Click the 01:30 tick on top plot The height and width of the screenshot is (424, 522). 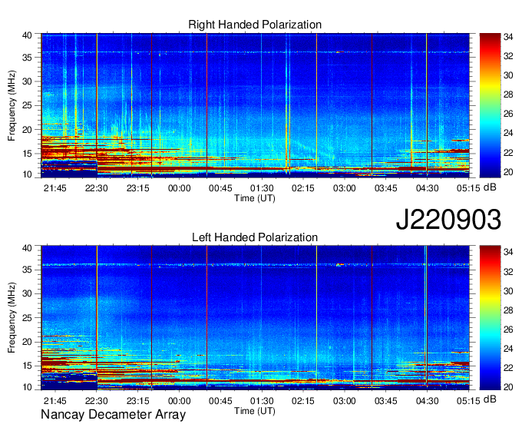click(262, 188)
